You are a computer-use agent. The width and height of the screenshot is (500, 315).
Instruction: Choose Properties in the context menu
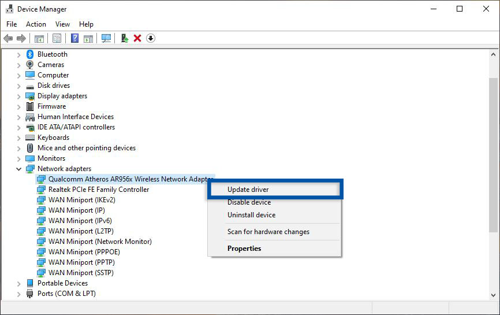(x=244, y=249)
